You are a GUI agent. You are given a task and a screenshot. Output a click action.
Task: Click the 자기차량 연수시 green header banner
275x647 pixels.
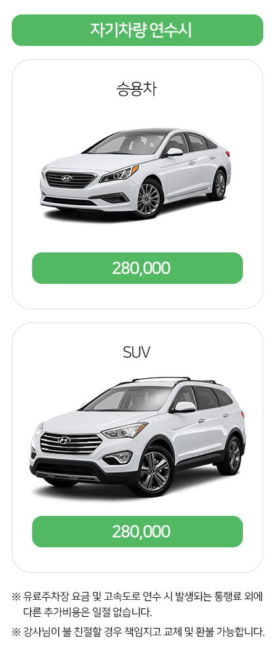[137, 30]
